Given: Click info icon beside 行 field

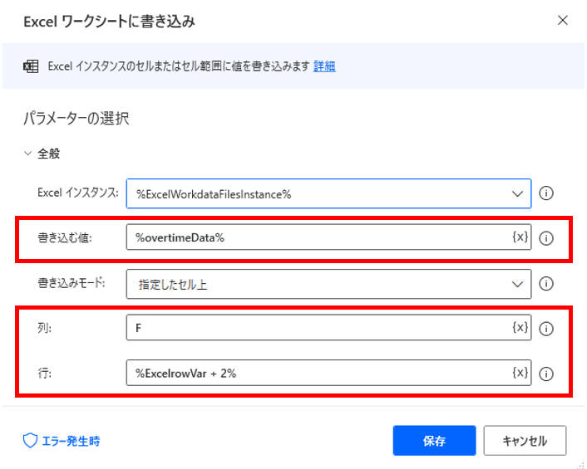Looking at the screenshot, I should point(545,374).
